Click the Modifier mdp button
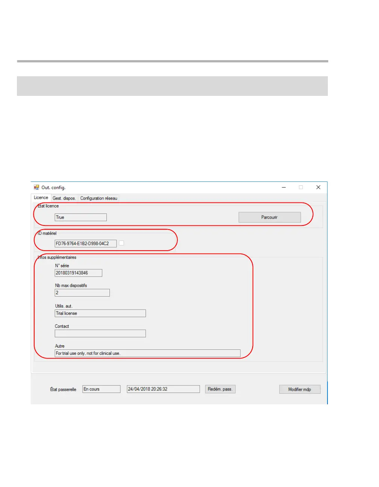Screen dimensions: 379x487 [x=300, y=389]
